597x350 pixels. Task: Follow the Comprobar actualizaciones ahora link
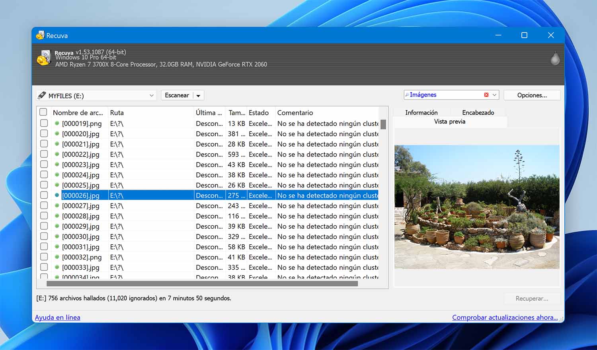click(505, 317)
